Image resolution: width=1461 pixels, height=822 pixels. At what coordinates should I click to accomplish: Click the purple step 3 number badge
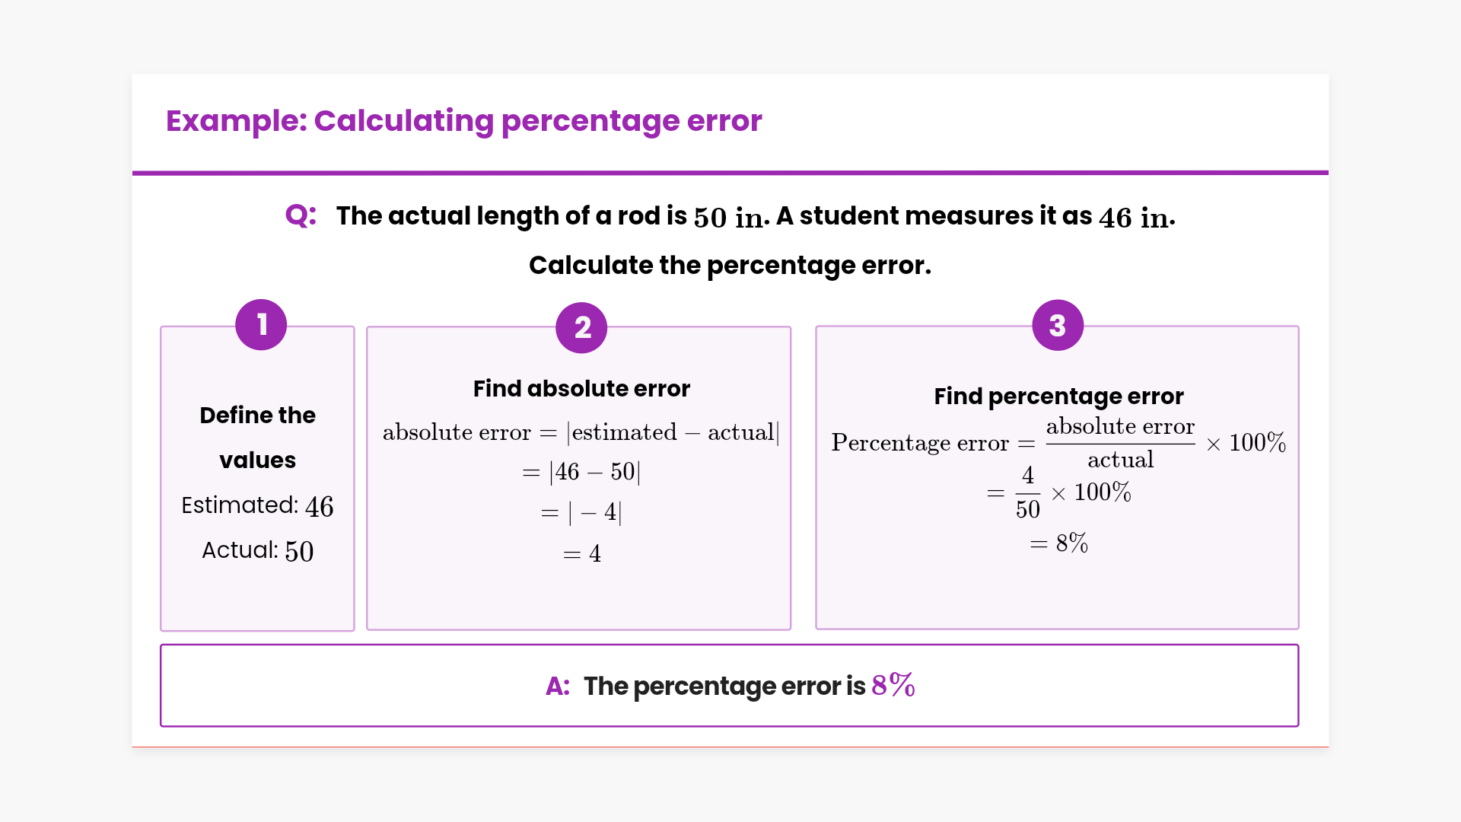click(1058, 326)
